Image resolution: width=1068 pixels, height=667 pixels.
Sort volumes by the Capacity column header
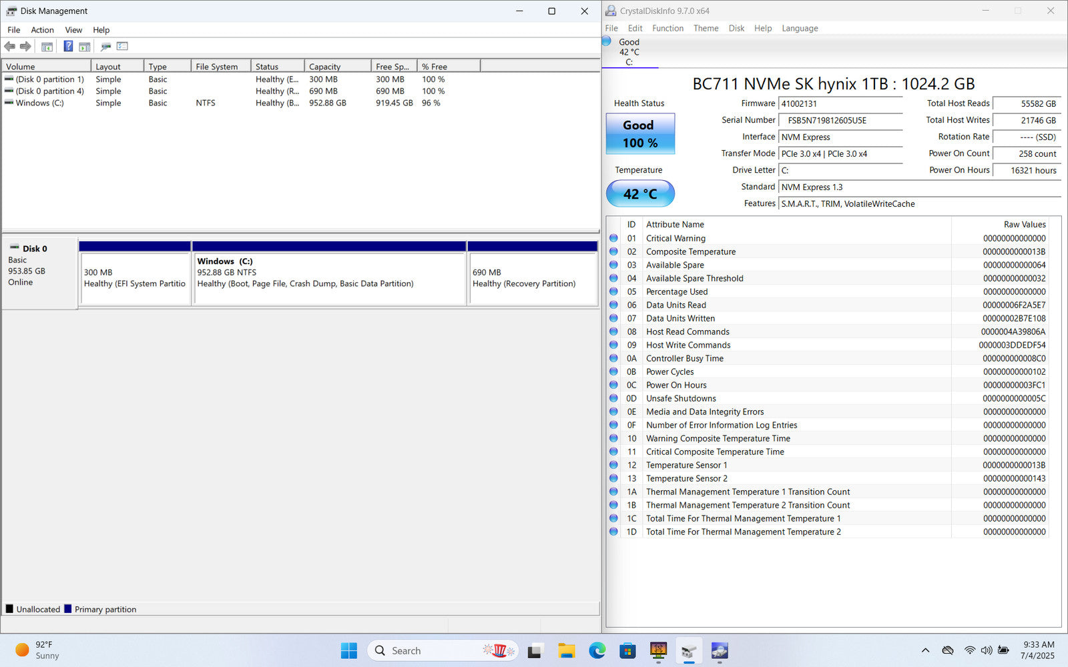[337, 67]
